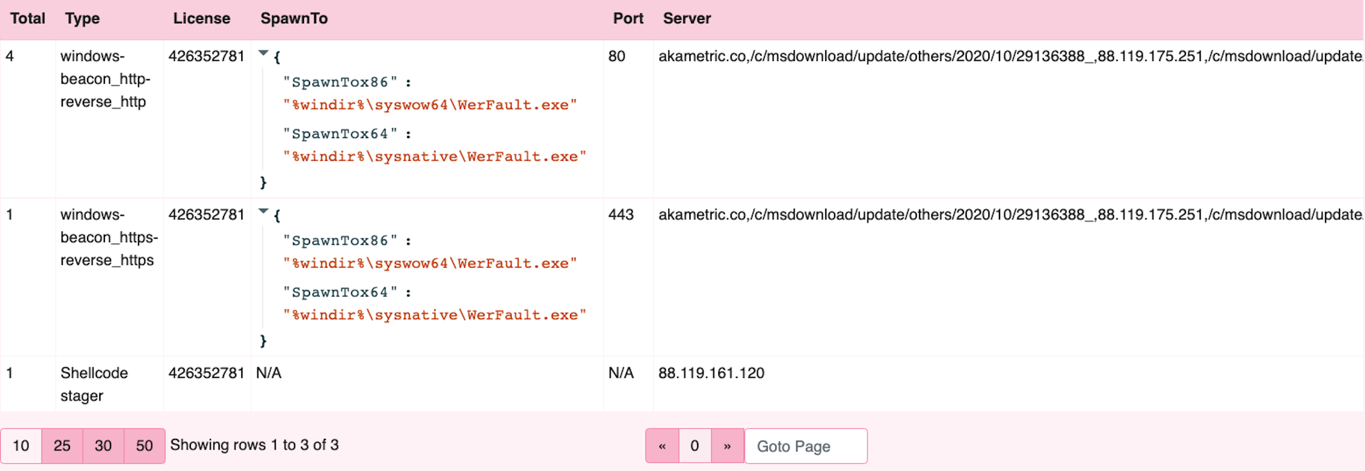This screenshot has width=1365, height=471.
Task: Click the 88.119.161.120 server cell
Action: click(711, 373)
